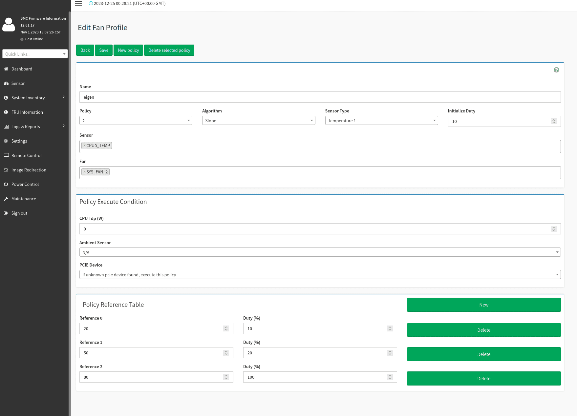
Task: Remove the CPU0_TEMP sensor tag
Action: tap(84, 146)
